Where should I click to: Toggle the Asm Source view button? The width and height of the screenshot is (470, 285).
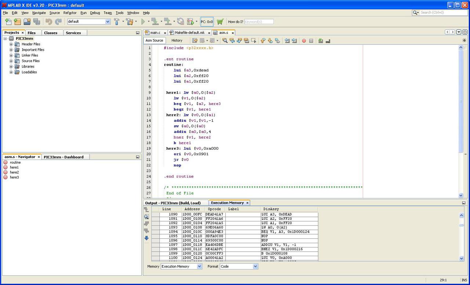(x=154, y=41)
